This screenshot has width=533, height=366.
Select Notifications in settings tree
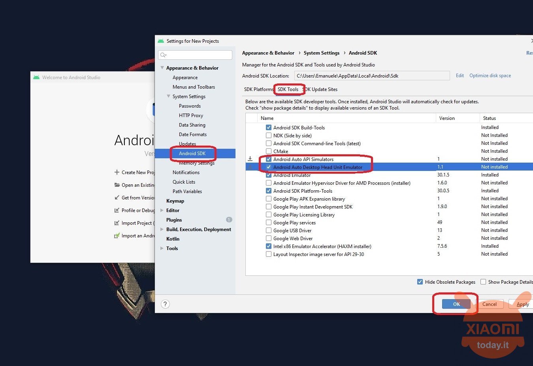pos(186,172)
